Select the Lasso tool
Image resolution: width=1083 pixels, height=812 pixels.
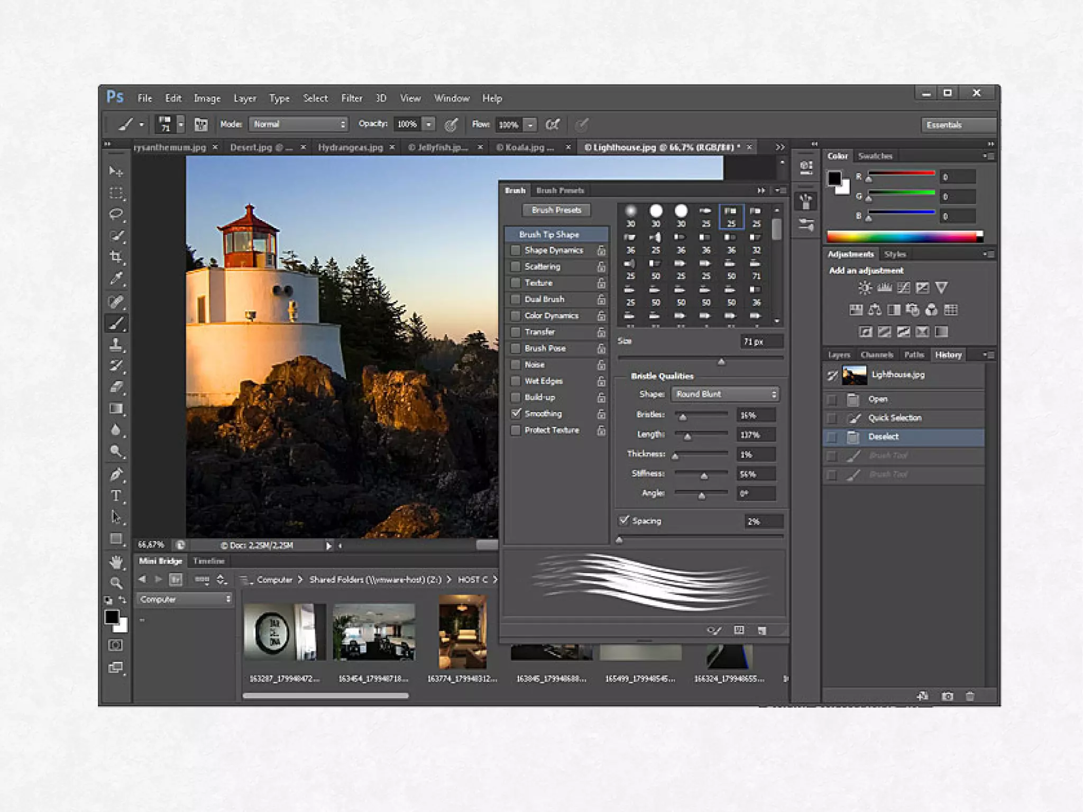point(116,214)
